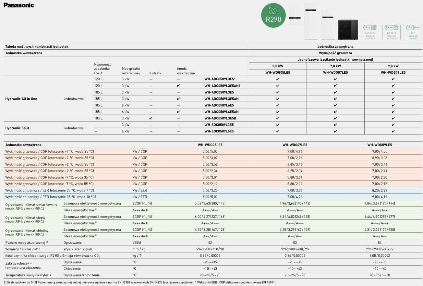
Task: Click the value '6,25/2,34'
Action: pos(295,171)
